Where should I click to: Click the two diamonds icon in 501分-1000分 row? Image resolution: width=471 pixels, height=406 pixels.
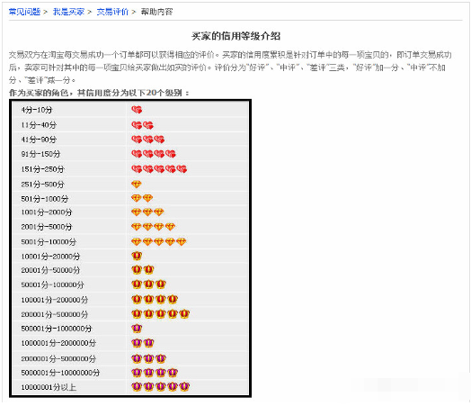(142, 198)
